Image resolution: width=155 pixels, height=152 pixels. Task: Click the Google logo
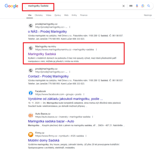[11, 6]
